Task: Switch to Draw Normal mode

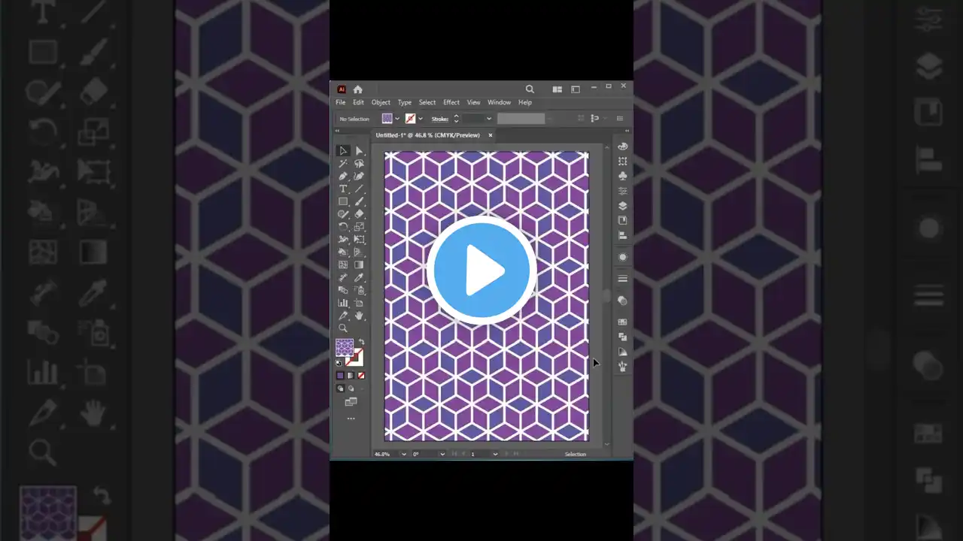Action: (x=341, y=388)
